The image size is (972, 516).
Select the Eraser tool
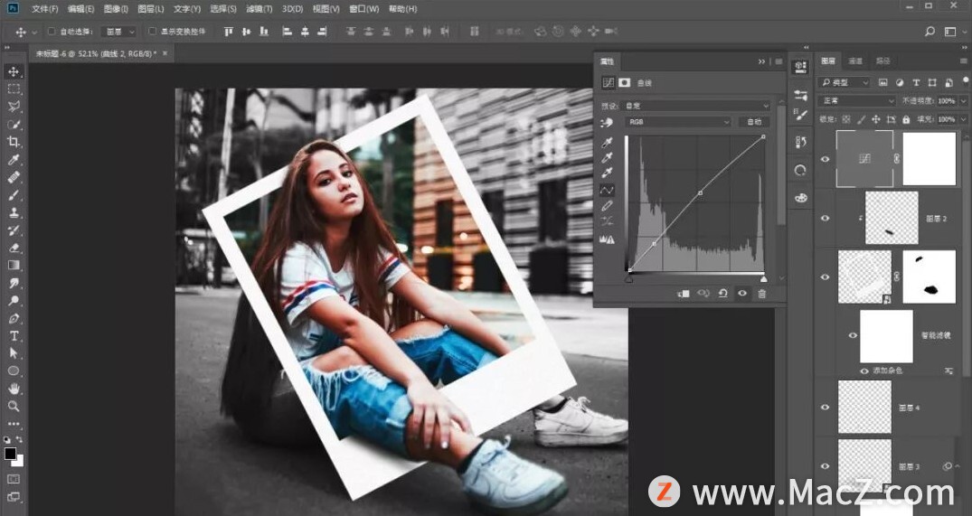click(14, 248)
